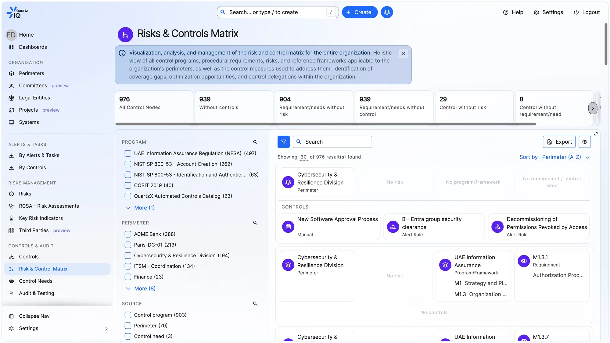Click the B - Entra group security clearance icon
The width and height of the screenshot is (610, 343).
click(x=393, y=227)
